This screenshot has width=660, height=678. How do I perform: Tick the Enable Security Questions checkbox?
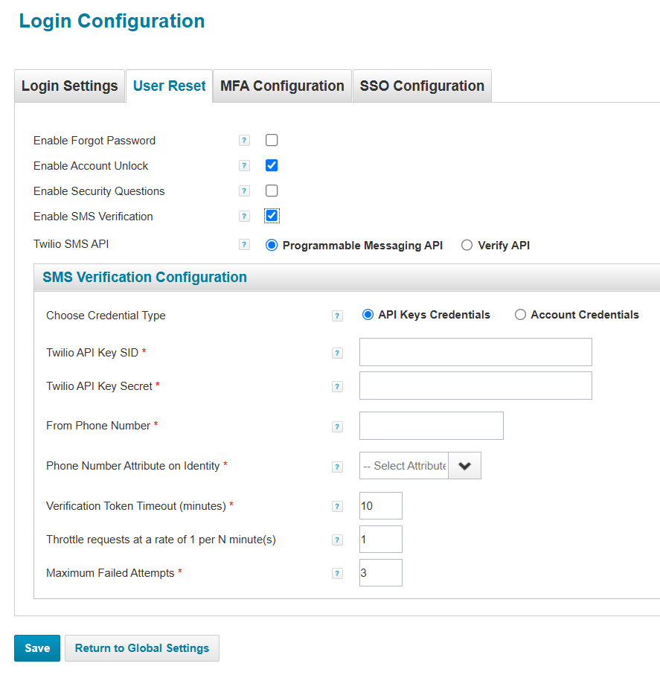click(x=272, y=191)
